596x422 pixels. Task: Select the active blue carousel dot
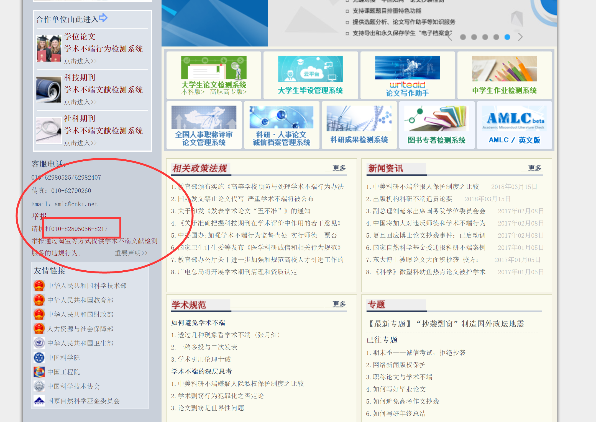click(507, 37)
